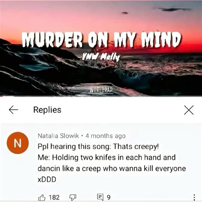Click the YNW Melly artist text
The width and height of the screenshot is (202, 202).
(x=101, y=57)
